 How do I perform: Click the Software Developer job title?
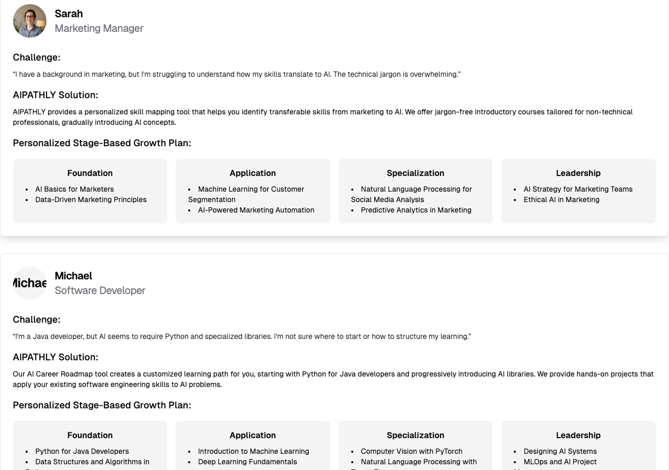[100, 290]
